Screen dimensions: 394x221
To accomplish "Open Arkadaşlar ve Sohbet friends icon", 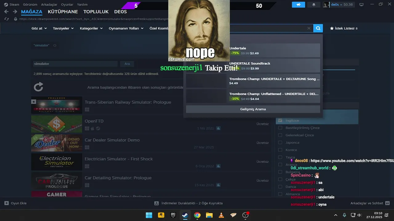I will point(387,203).
